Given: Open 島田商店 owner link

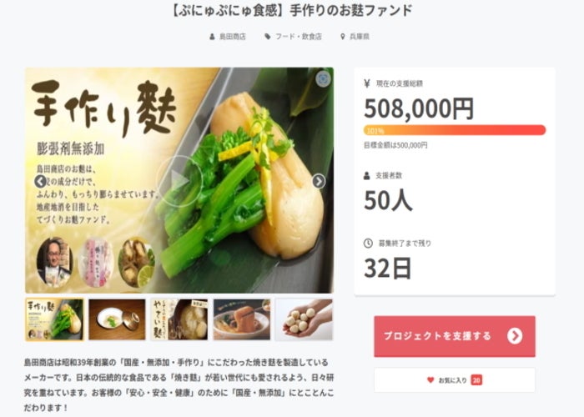Looking at the screenshot, I should 233,37.
